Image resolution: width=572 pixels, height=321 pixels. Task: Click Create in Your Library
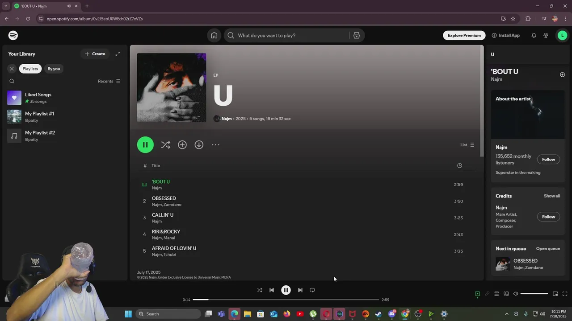95,54
